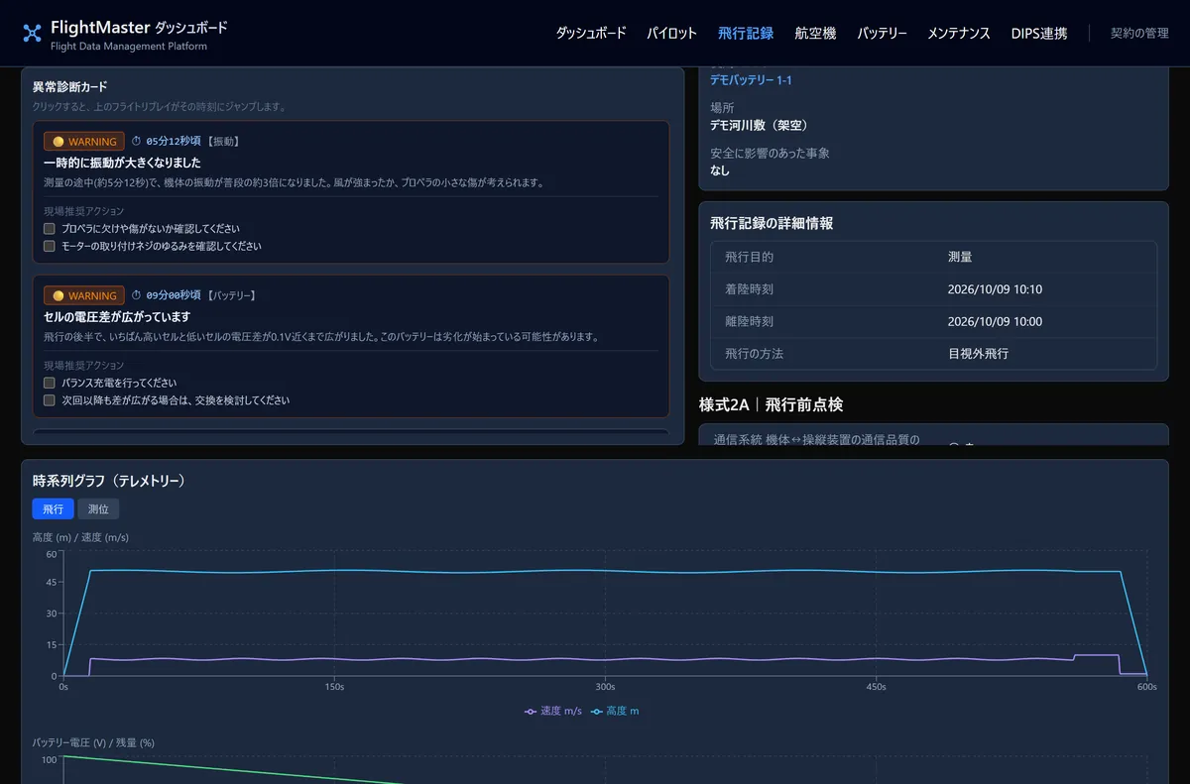Viewport: 1190px width, 784px height.
Task: Select the 飛行記録 nav item
Action: pyautogui.click(x=746, y=33)
